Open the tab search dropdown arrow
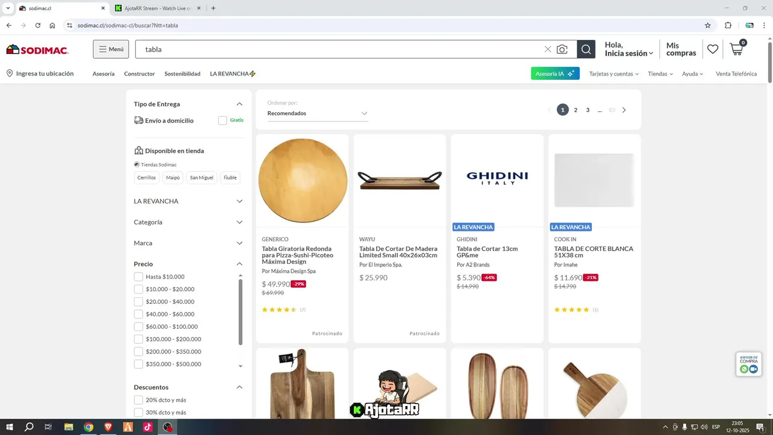The image size is (773, 435). point(8,8)
